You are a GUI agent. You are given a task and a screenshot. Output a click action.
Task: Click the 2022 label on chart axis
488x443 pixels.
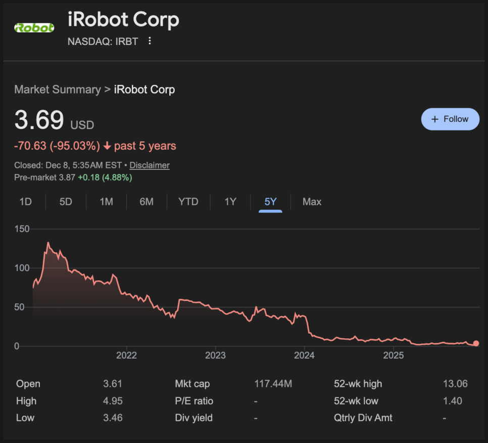[x=126, y=356]
